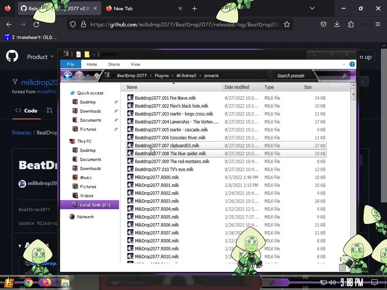The height and width of the screenshot is (290, 387).
Task: Select Local Disk (C:) in navigation pane
Action: (90, 205)
